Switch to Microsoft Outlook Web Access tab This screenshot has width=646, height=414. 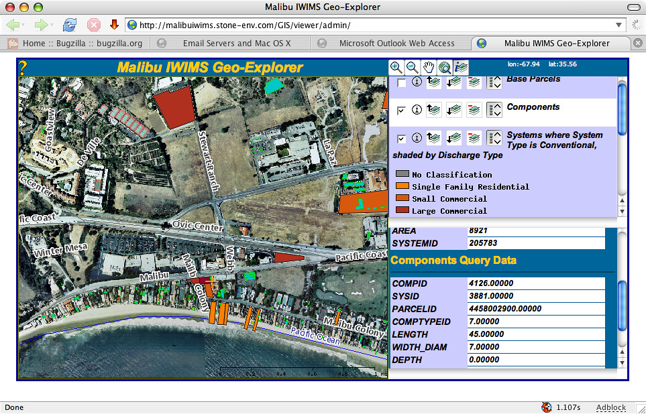[x=390, y=44]
